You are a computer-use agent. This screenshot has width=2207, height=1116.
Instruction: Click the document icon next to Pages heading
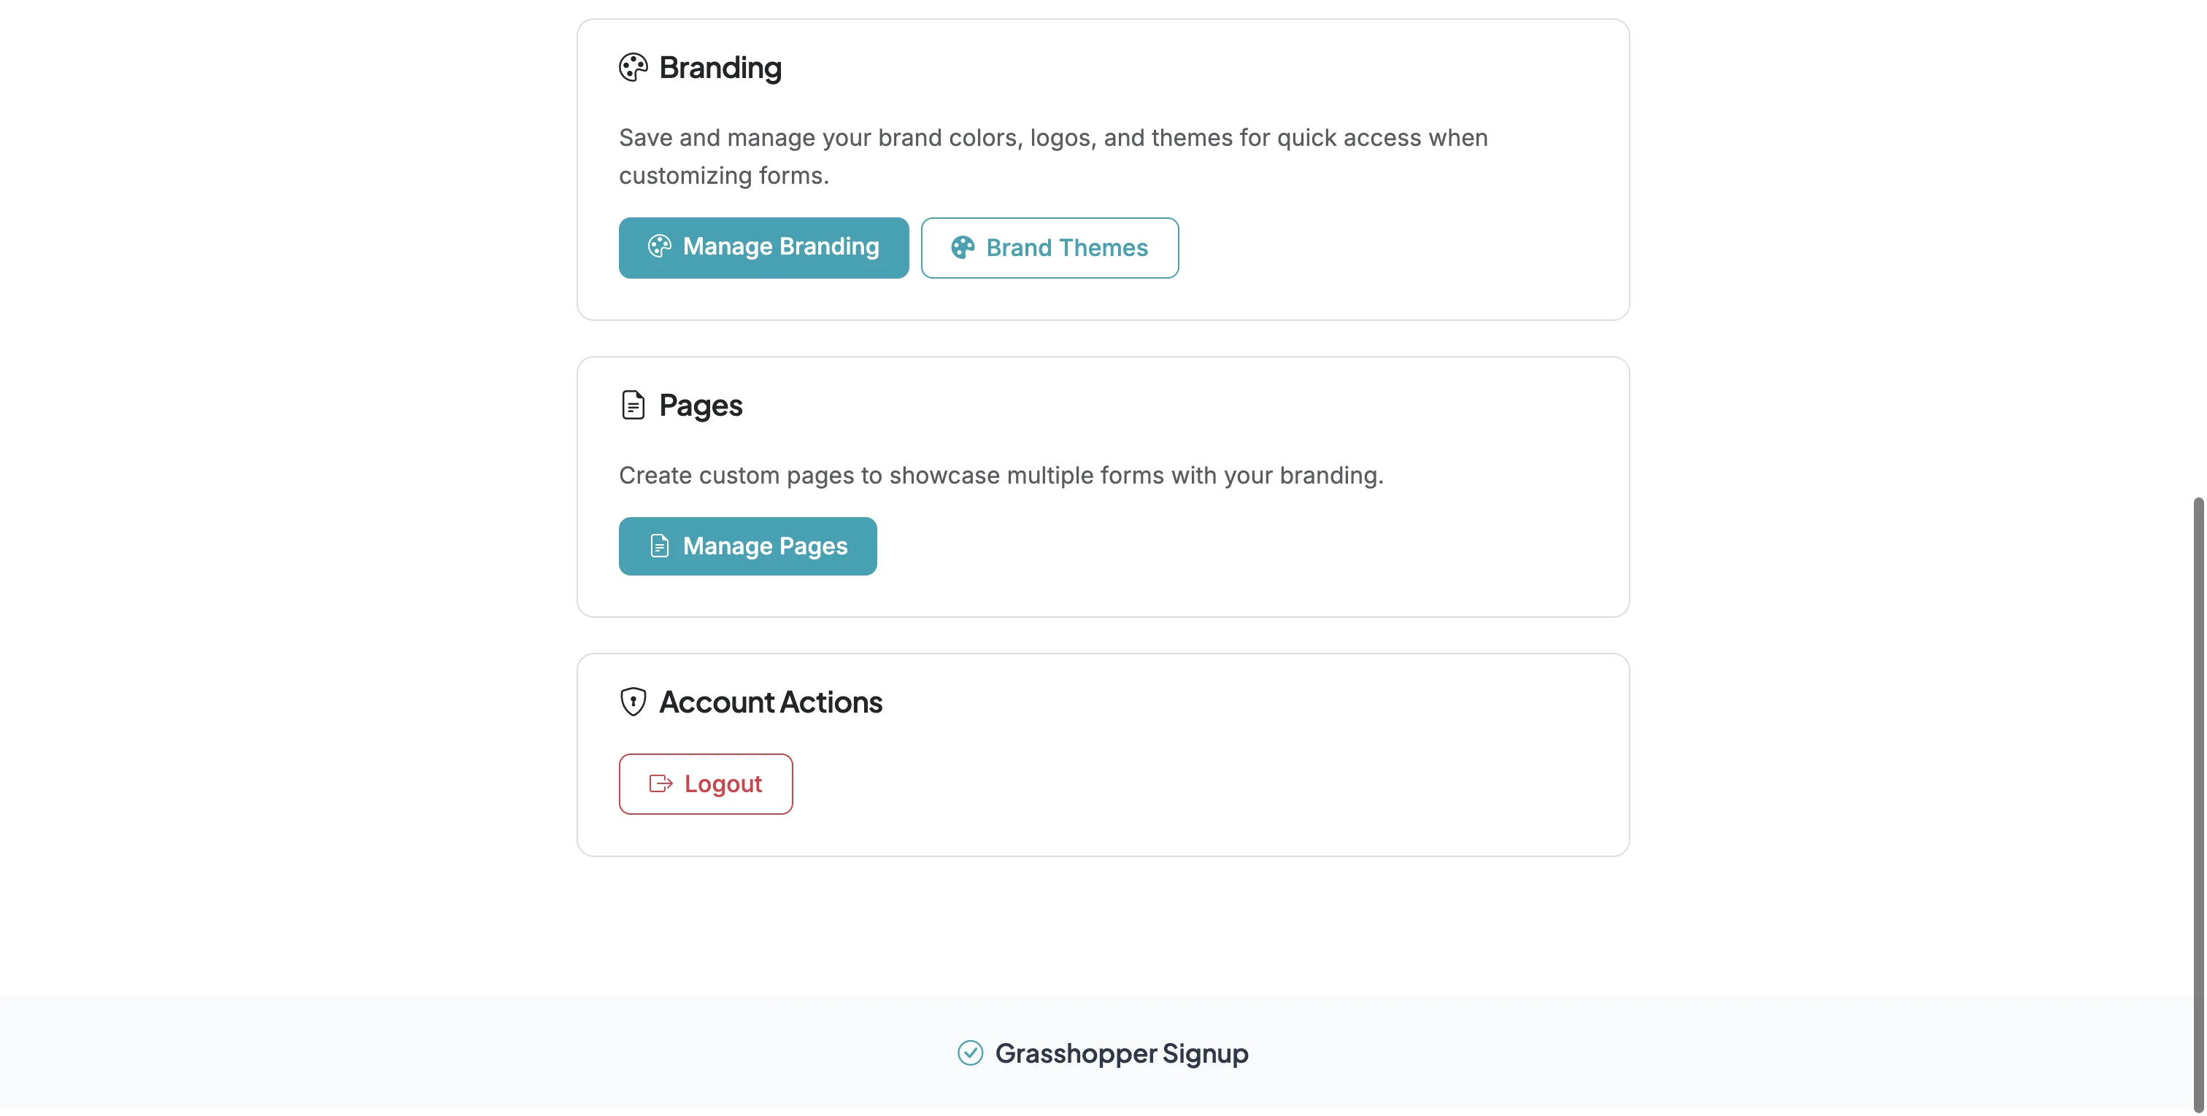click(632, 404)
